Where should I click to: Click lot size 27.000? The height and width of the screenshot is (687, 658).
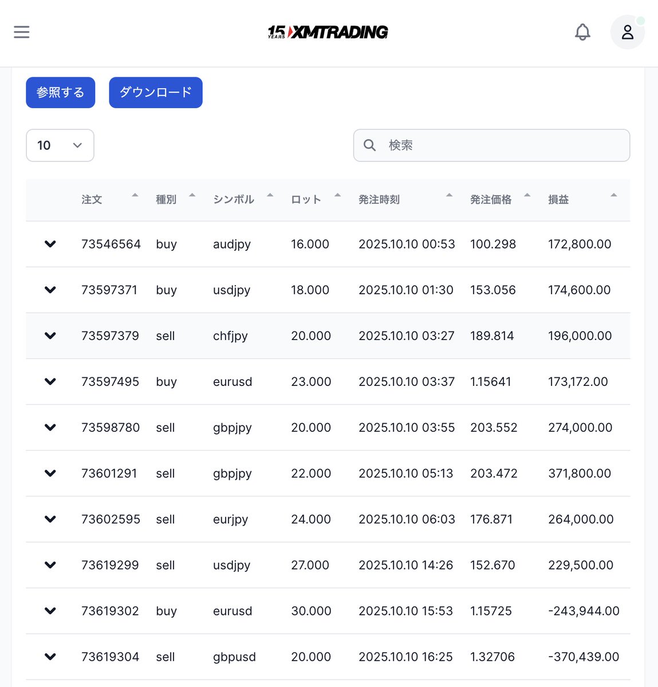[310, 564]
